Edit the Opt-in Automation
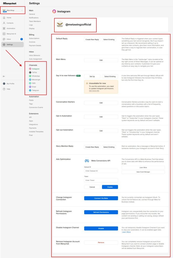Image resolution: width=173 pixels, height=258 pixels. coord(101,117)
